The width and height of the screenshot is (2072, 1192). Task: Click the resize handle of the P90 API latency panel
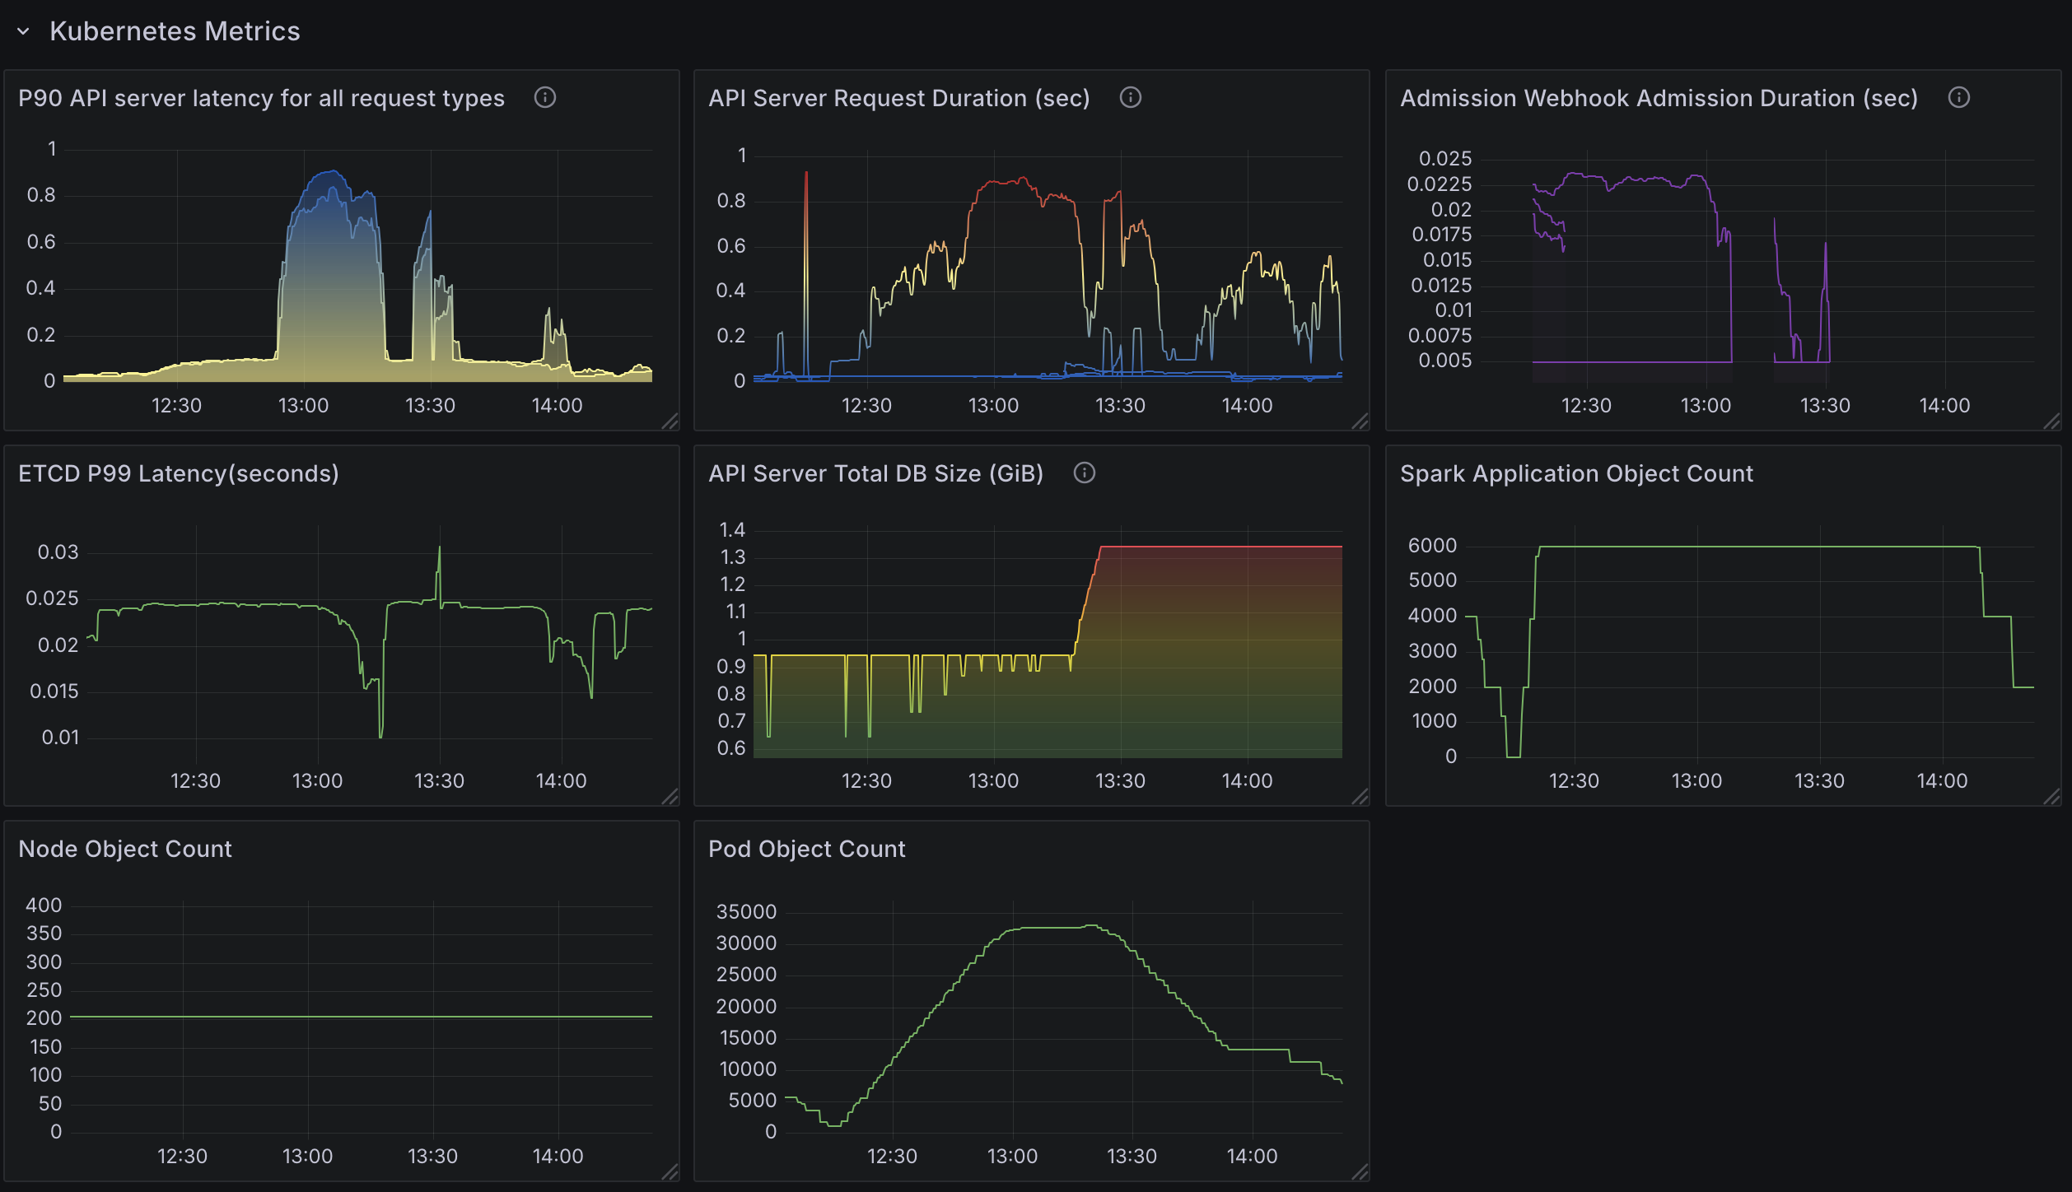click(x=669, y=421)
